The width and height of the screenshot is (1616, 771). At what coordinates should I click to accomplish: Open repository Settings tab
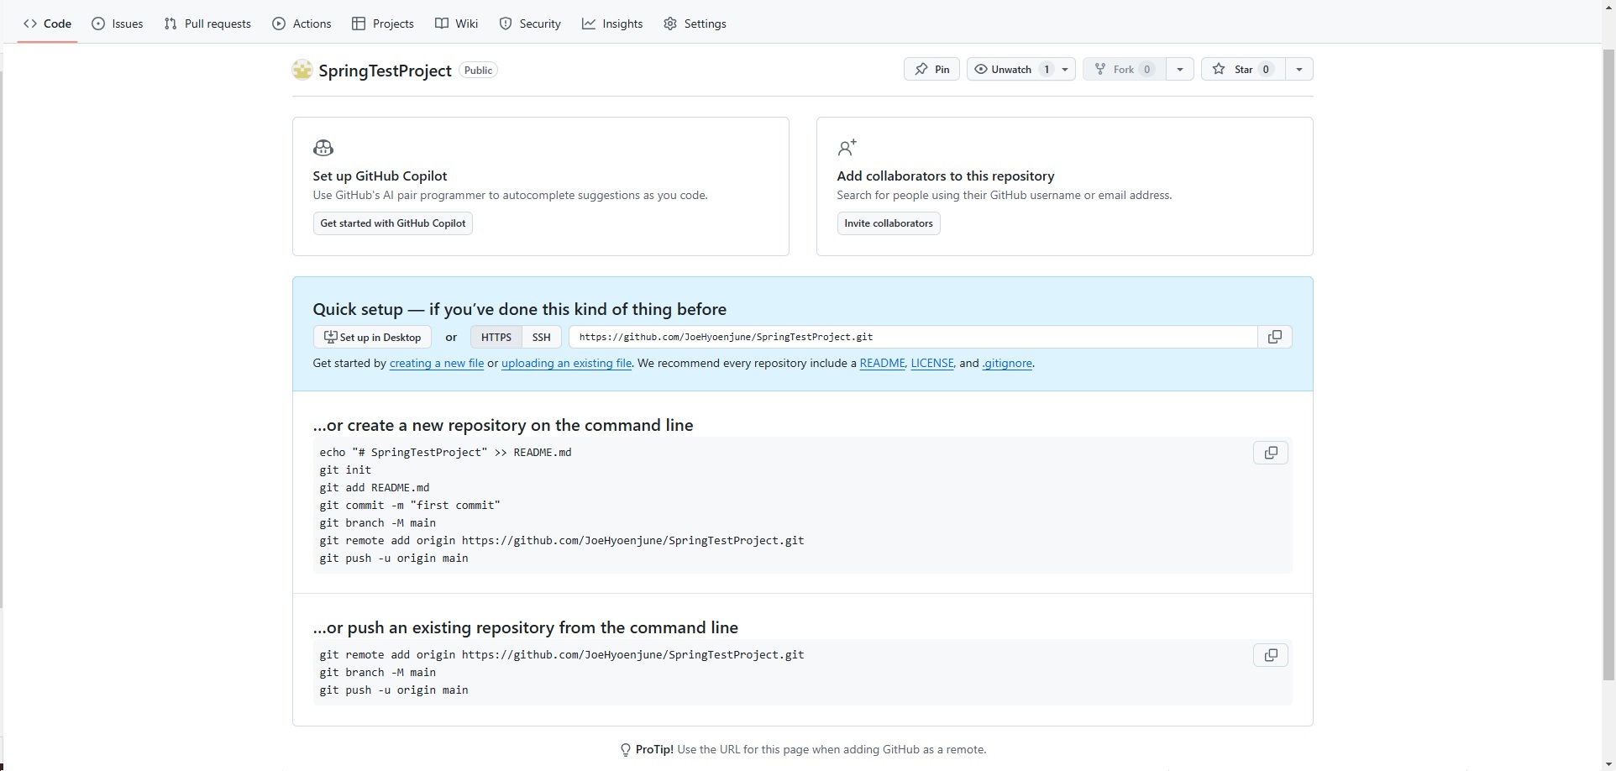pyautogui.click(x=695, y=24)
